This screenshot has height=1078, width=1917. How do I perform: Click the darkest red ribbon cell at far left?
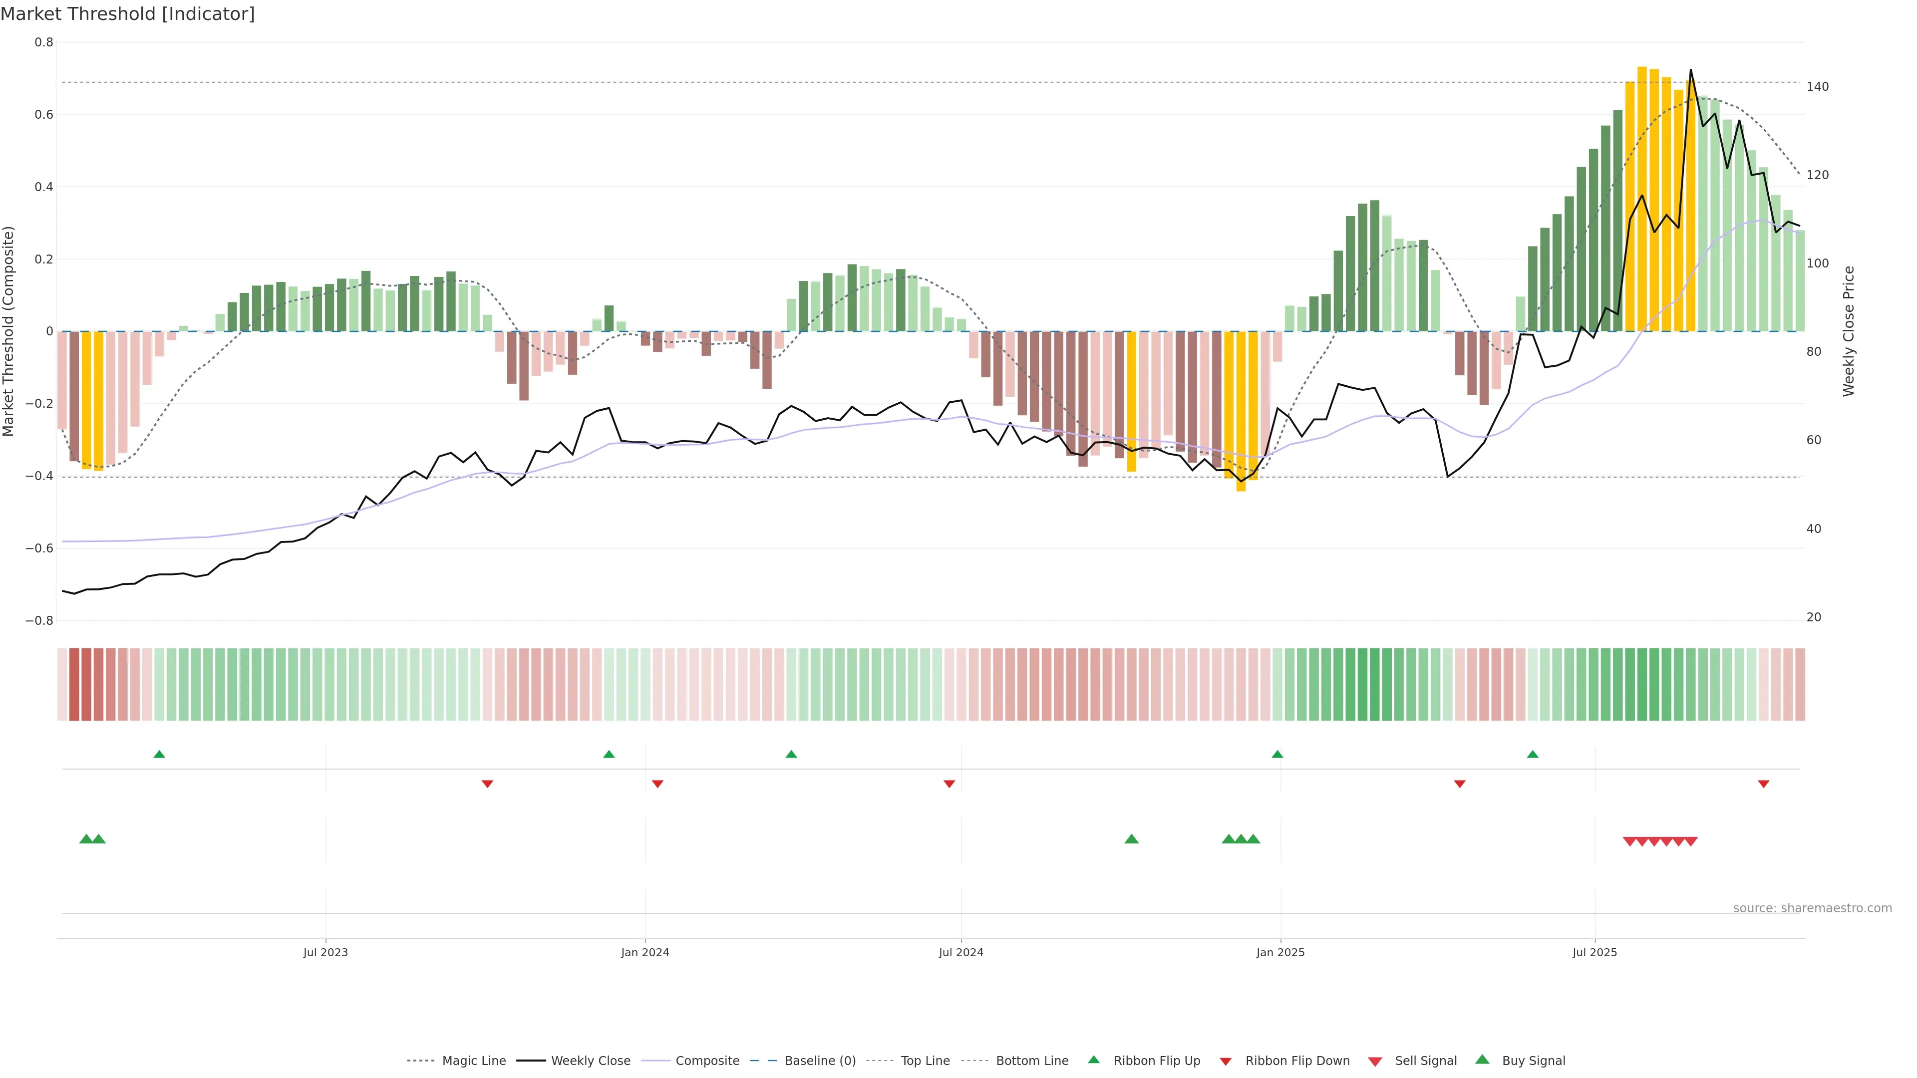(x=74, y=684)
